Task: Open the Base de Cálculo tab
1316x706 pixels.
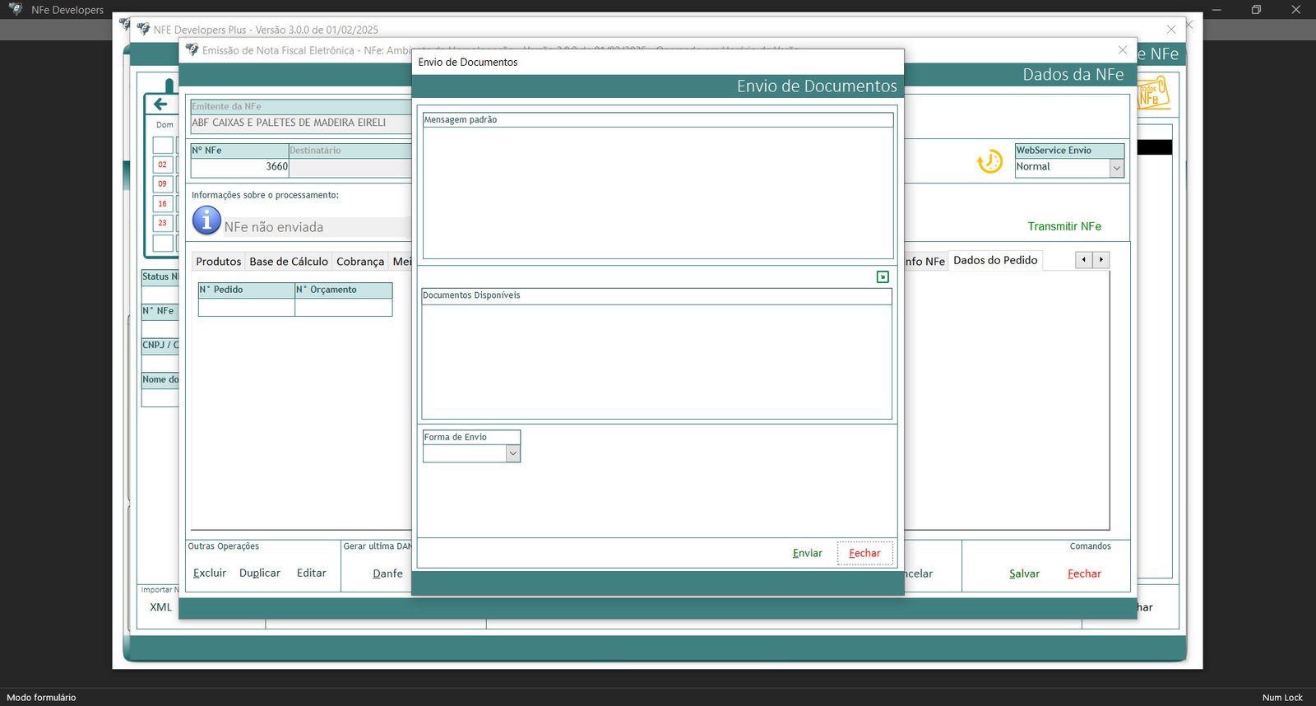Action: (x=289, y=262)
